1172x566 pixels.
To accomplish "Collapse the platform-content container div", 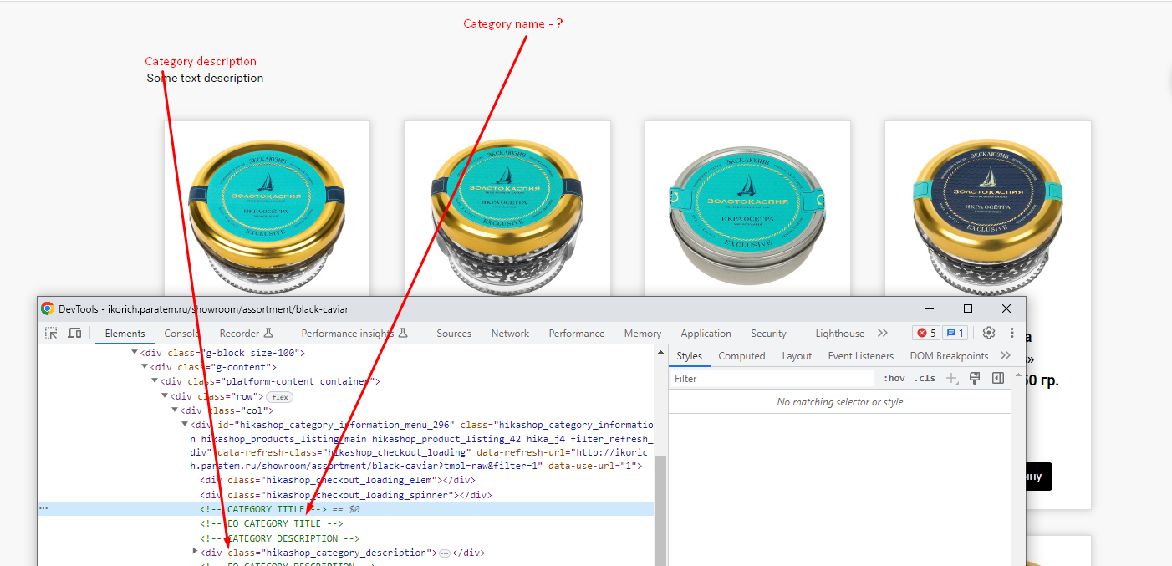I will click(x=155, y=381).
